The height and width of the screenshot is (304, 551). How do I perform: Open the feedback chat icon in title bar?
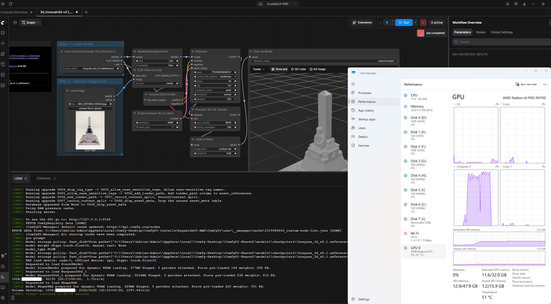[x=516, y=4]
